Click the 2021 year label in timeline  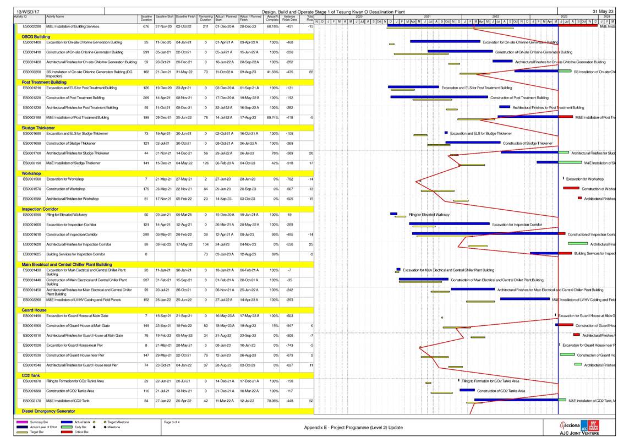pyautogui.click(x=427, y=17)
